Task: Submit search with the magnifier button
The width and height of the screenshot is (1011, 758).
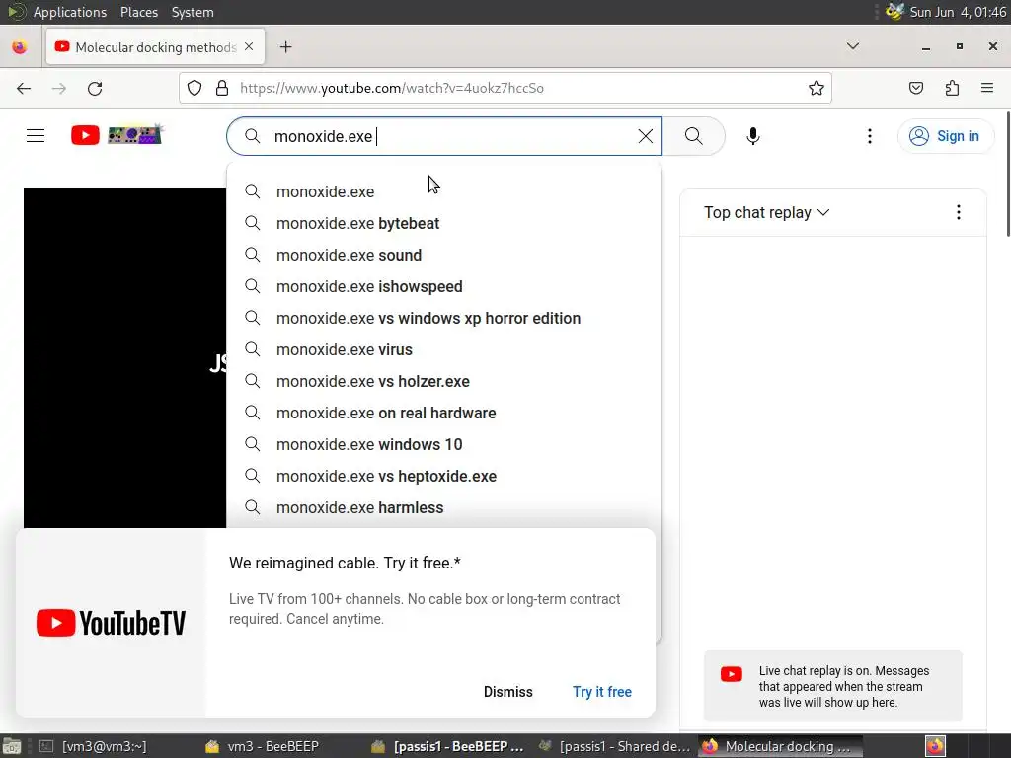Action: 694,136
